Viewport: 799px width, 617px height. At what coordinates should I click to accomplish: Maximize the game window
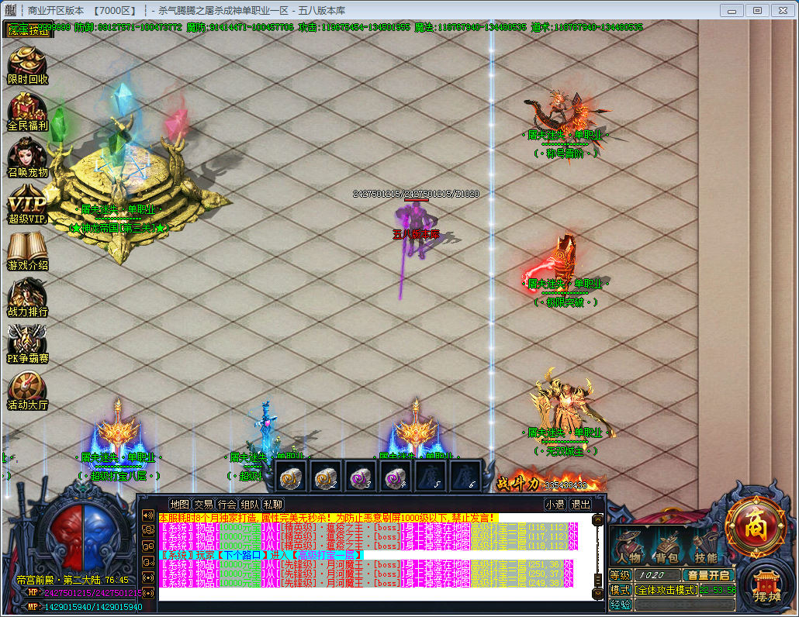pos(757,10)
